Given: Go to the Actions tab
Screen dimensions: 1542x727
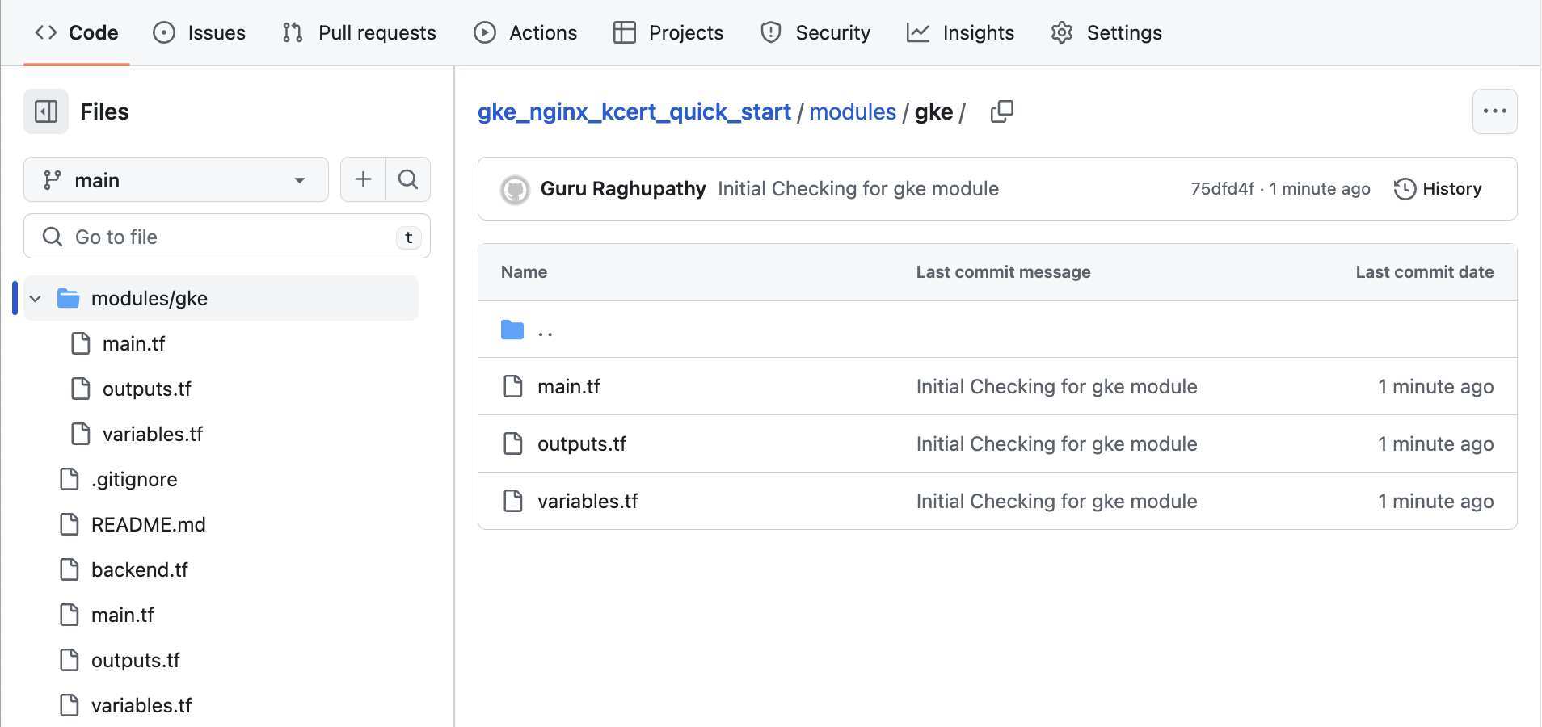Looking at the screenshot, I should point(525,33).
